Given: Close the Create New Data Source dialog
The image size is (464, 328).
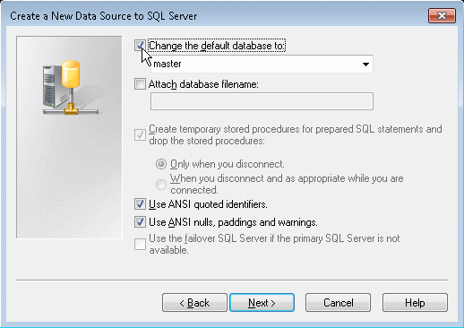Looking at the screenshot, I should pyautogui.click(x=442, y=15).
